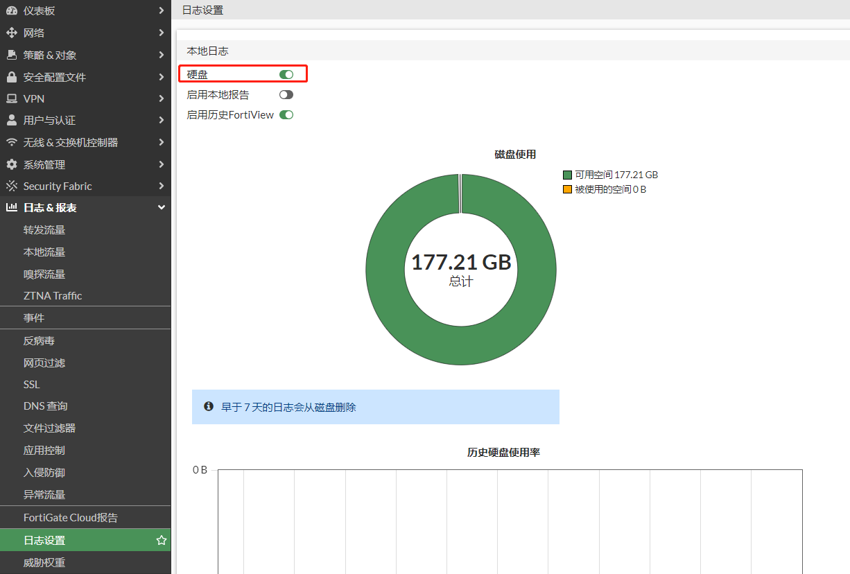Image resolution: width=850 pixels, height=574 pixels.
Task: Go to the 威胁权重 page
Action: point(44,562)
